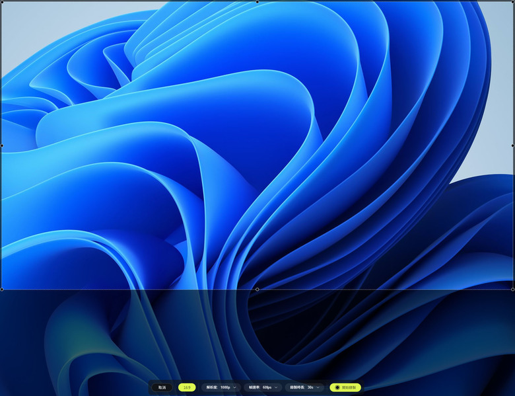Click the right-middle selection resize handle
This screenshot has width=515, height=396.
(x=513, y=145)
